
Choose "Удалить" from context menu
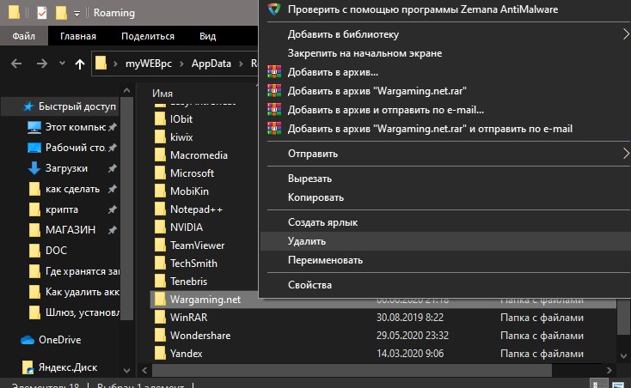pyautogui.click(x=445, y=241)
